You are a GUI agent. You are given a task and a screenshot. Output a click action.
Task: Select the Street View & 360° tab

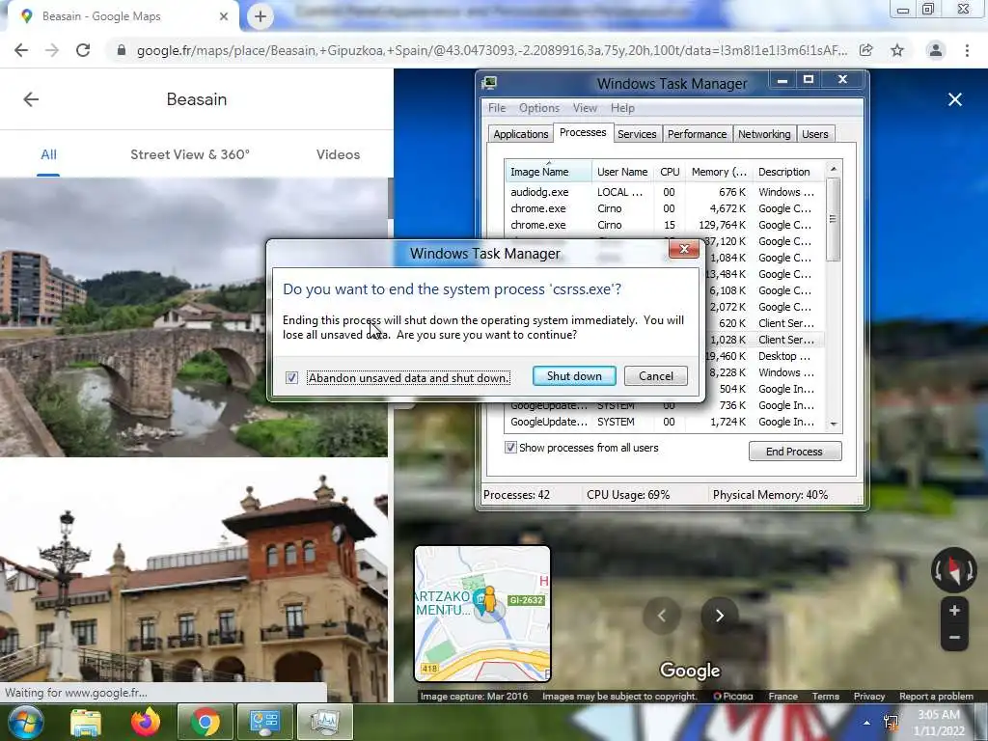click(x=190, y=154)
